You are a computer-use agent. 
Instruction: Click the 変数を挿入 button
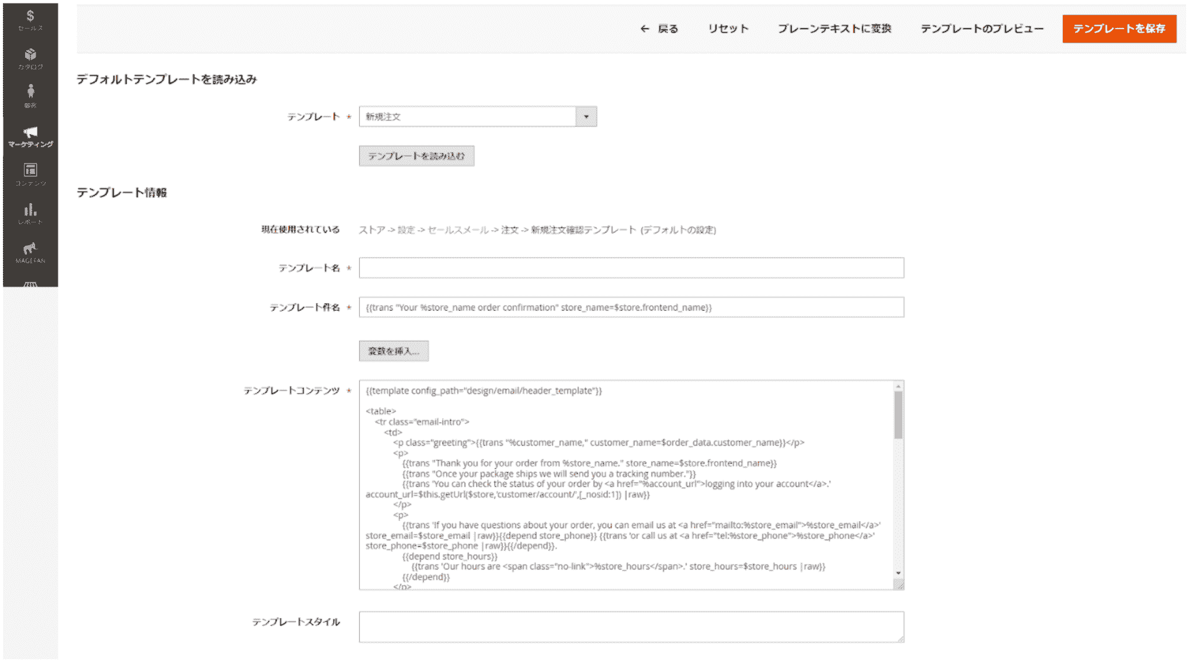[x=394, y=351]
